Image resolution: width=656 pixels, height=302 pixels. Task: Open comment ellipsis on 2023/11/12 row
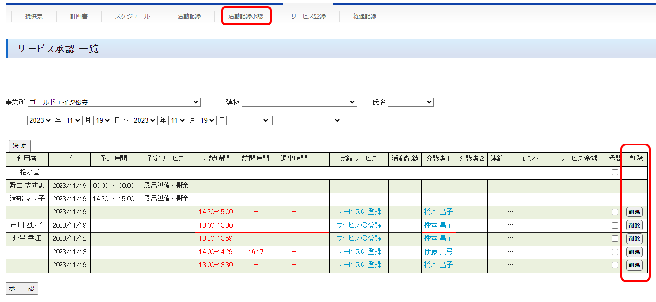(510, 238)
